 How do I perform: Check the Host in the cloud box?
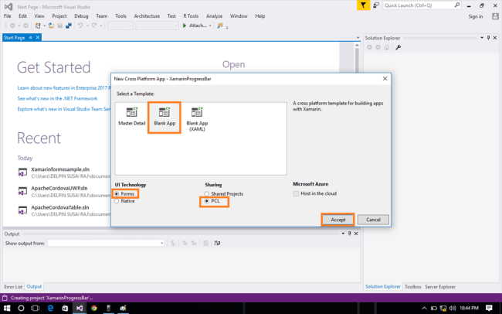[296, 193]
